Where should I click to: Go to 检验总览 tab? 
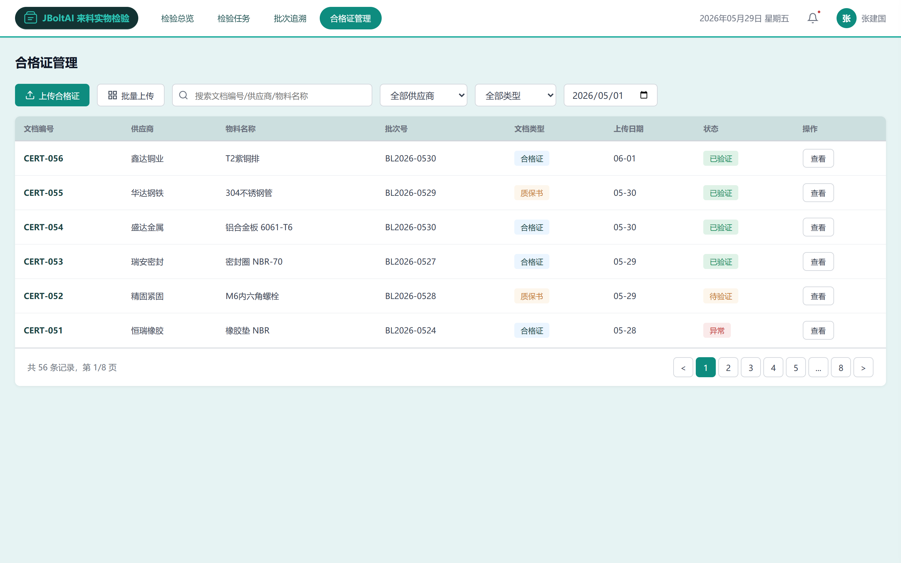178,18
